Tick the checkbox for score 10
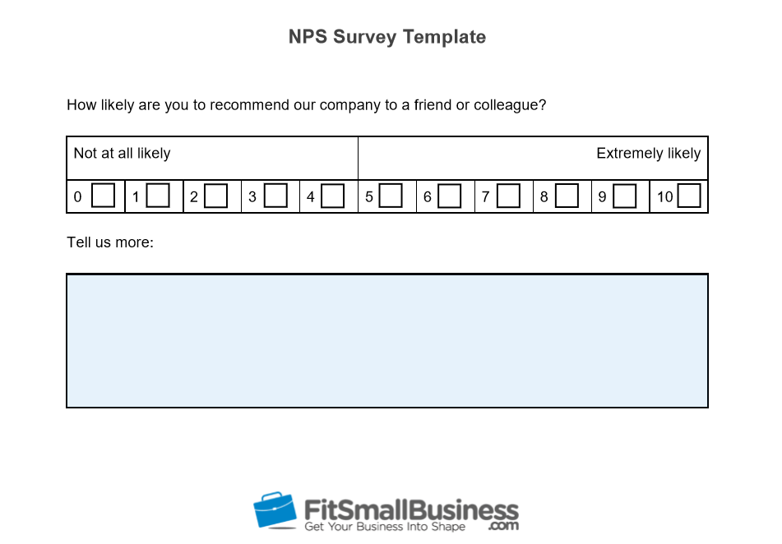The image size is (782, 544). [689, 196]
